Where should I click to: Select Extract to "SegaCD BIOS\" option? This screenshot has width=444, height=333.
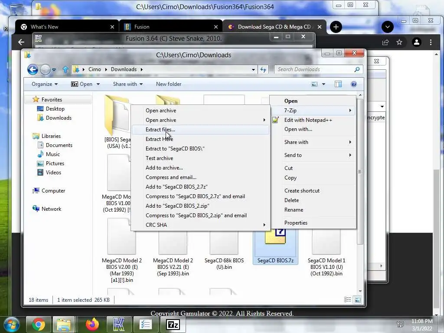tap(200, 149)
